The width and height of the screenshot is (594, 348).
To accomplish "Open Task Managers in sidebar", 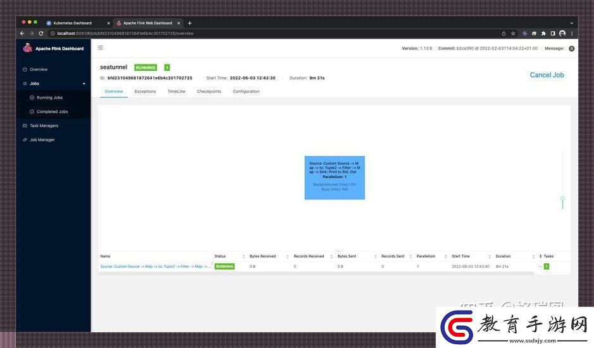I will [x=44, y=125].
